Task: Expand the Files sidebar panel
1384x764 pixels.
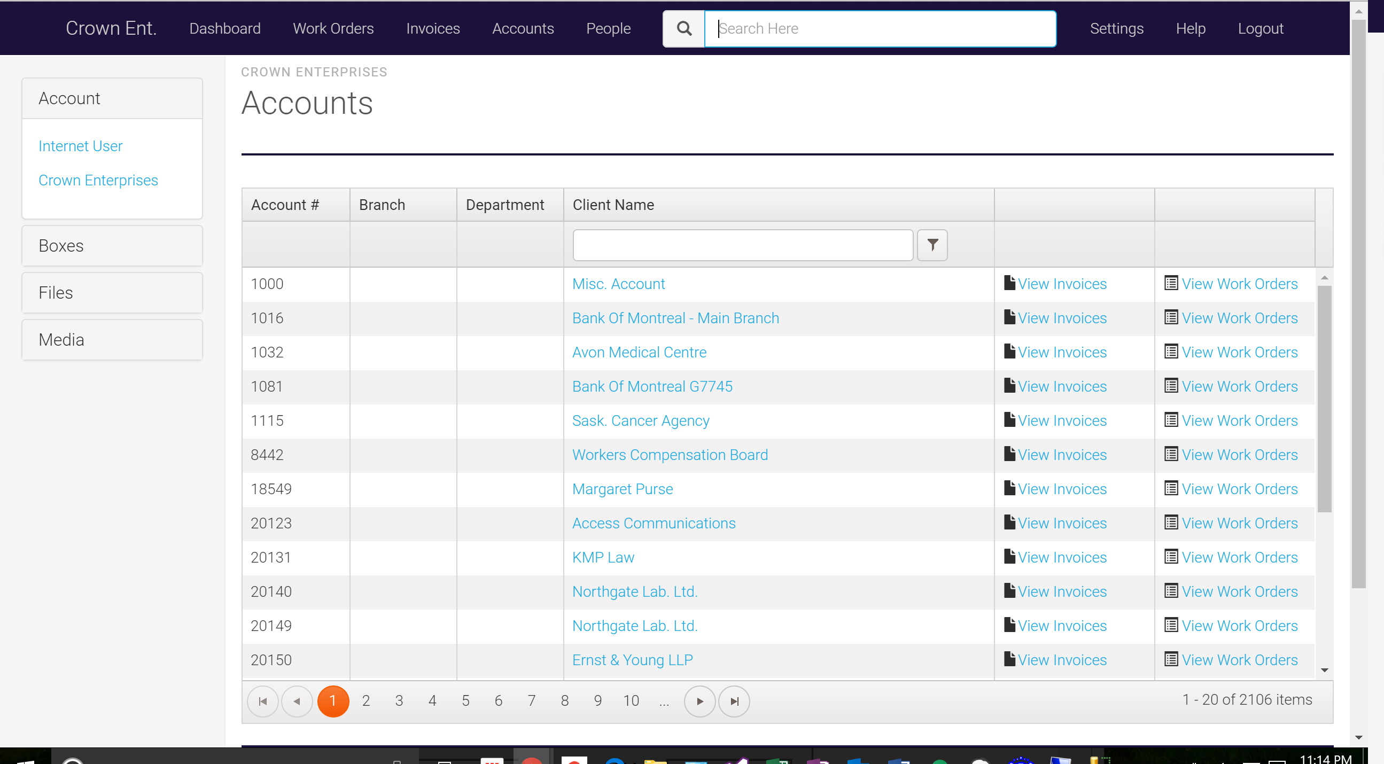Action: (112, 293)
